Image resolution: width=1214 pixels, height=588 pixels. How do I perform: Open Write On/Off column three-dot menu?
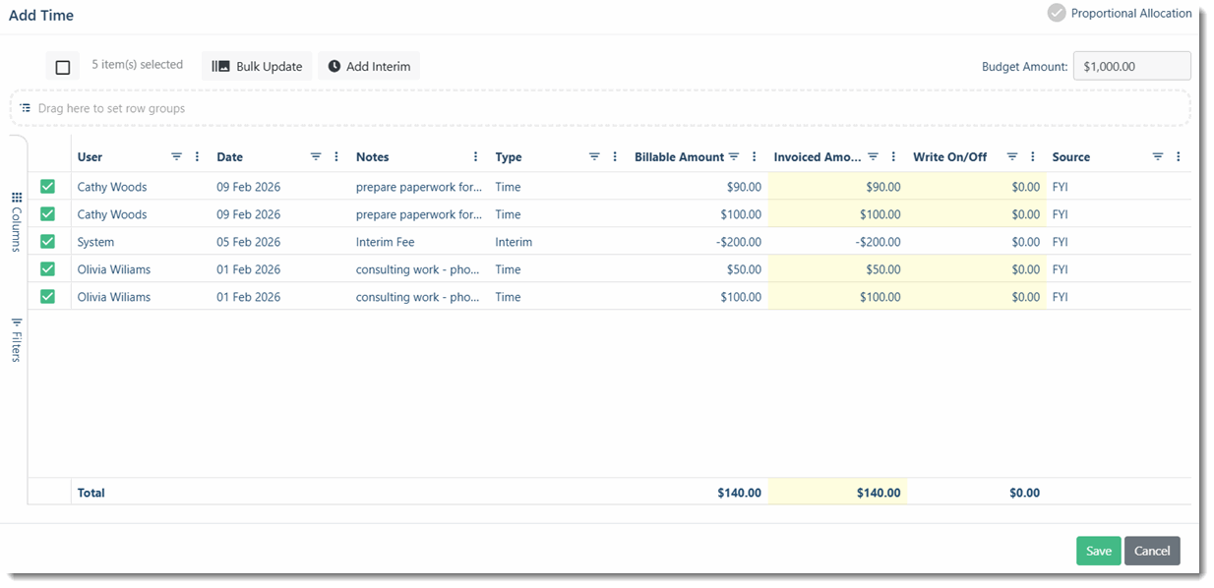click(x=1033, y=157)
